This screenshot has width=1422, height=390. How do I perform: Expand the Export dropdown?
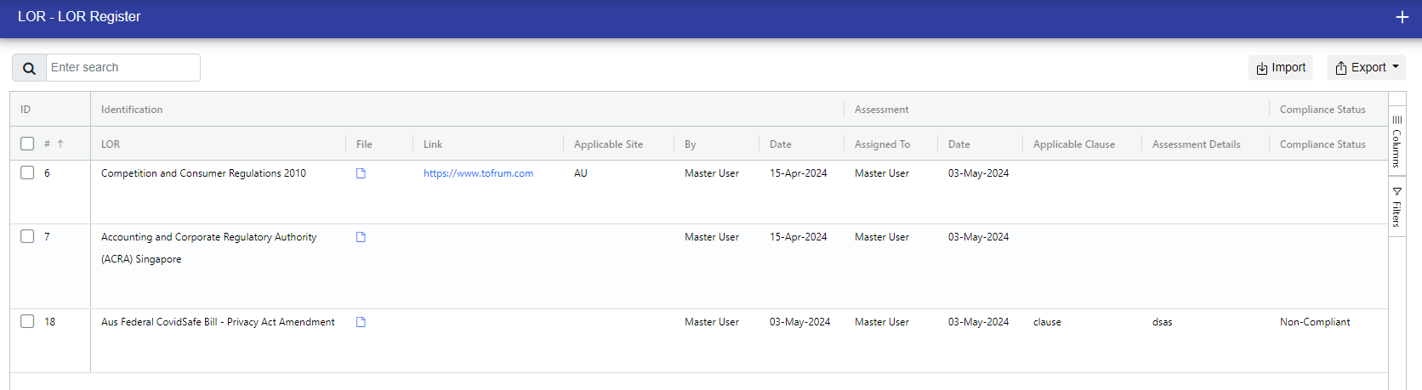tap(1366, 68)
